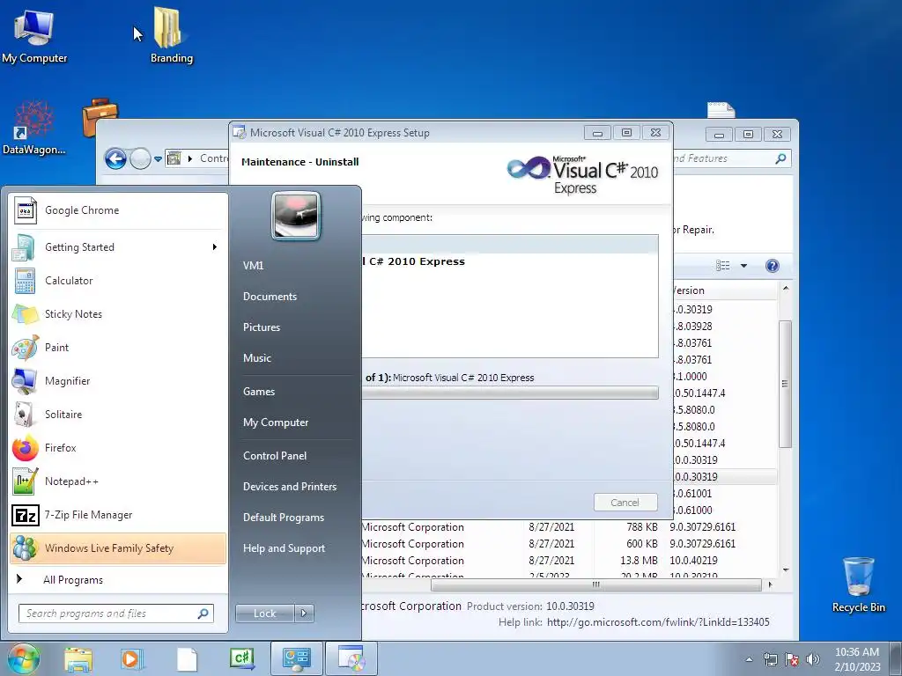Open Control Panel from Start menu
Viewport: 902px width, 676px height.
click(275, 456)
